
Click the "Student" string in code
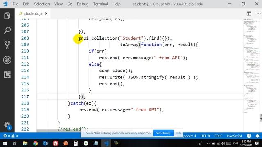132,38
